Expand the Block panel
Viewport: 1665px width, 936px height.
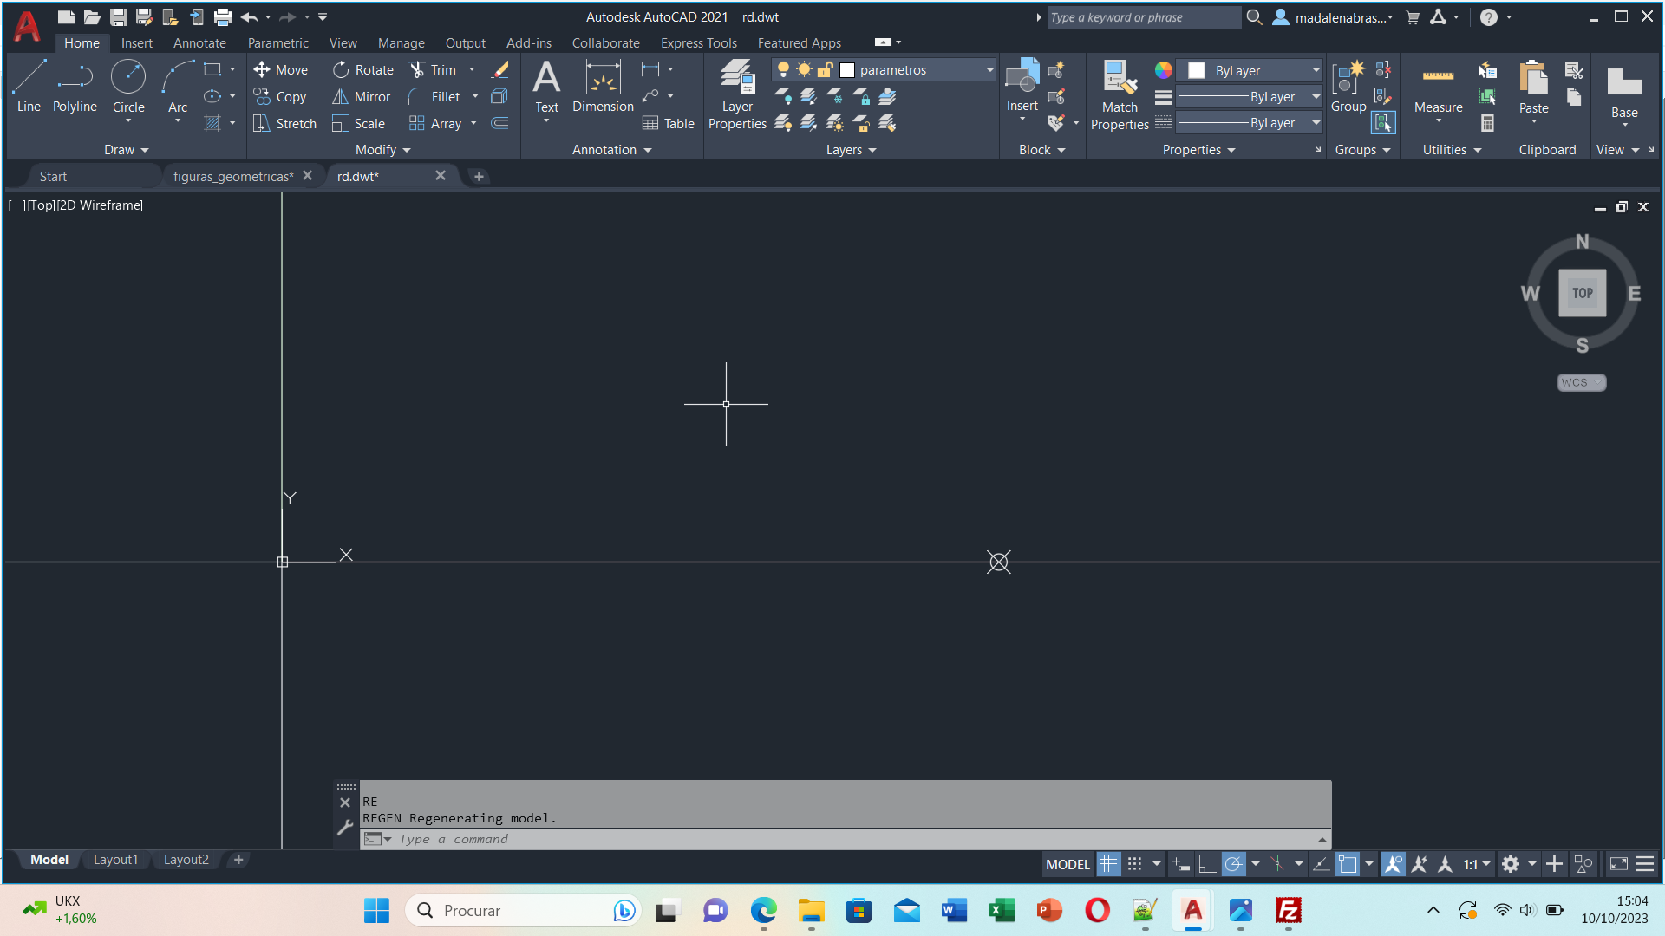1041,150
